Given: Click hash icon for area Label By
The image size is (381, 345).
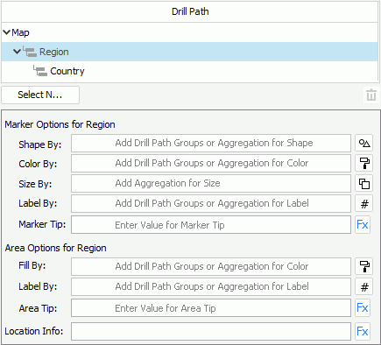Looking at the screenshot, I should [x=363, y=286].
